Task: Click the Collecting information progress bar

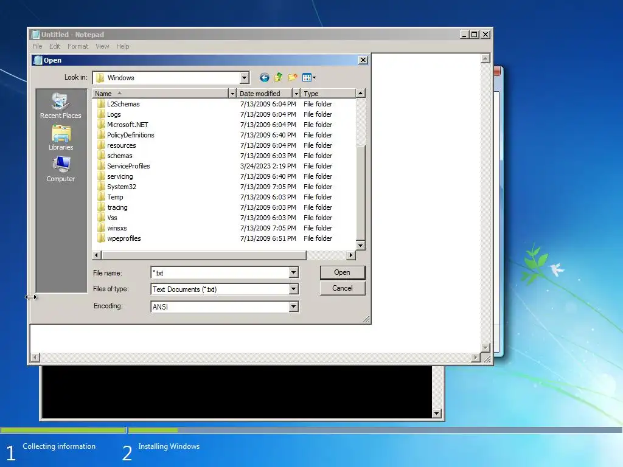Action: pyautogui.click(x=63, y=430)
